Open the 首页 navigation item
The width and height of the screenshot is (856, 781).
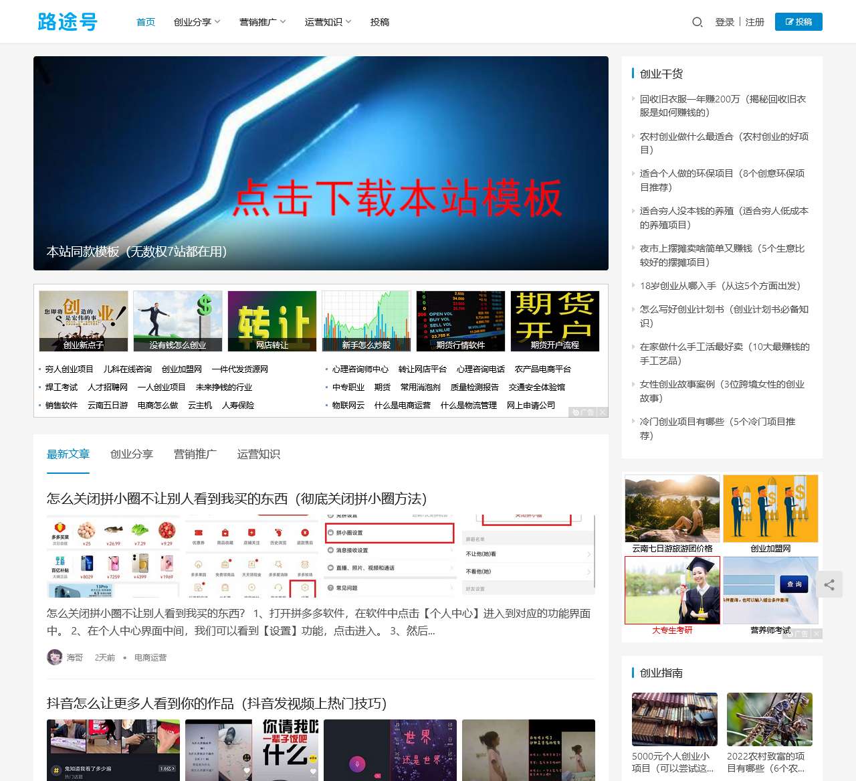coord(146,22)
